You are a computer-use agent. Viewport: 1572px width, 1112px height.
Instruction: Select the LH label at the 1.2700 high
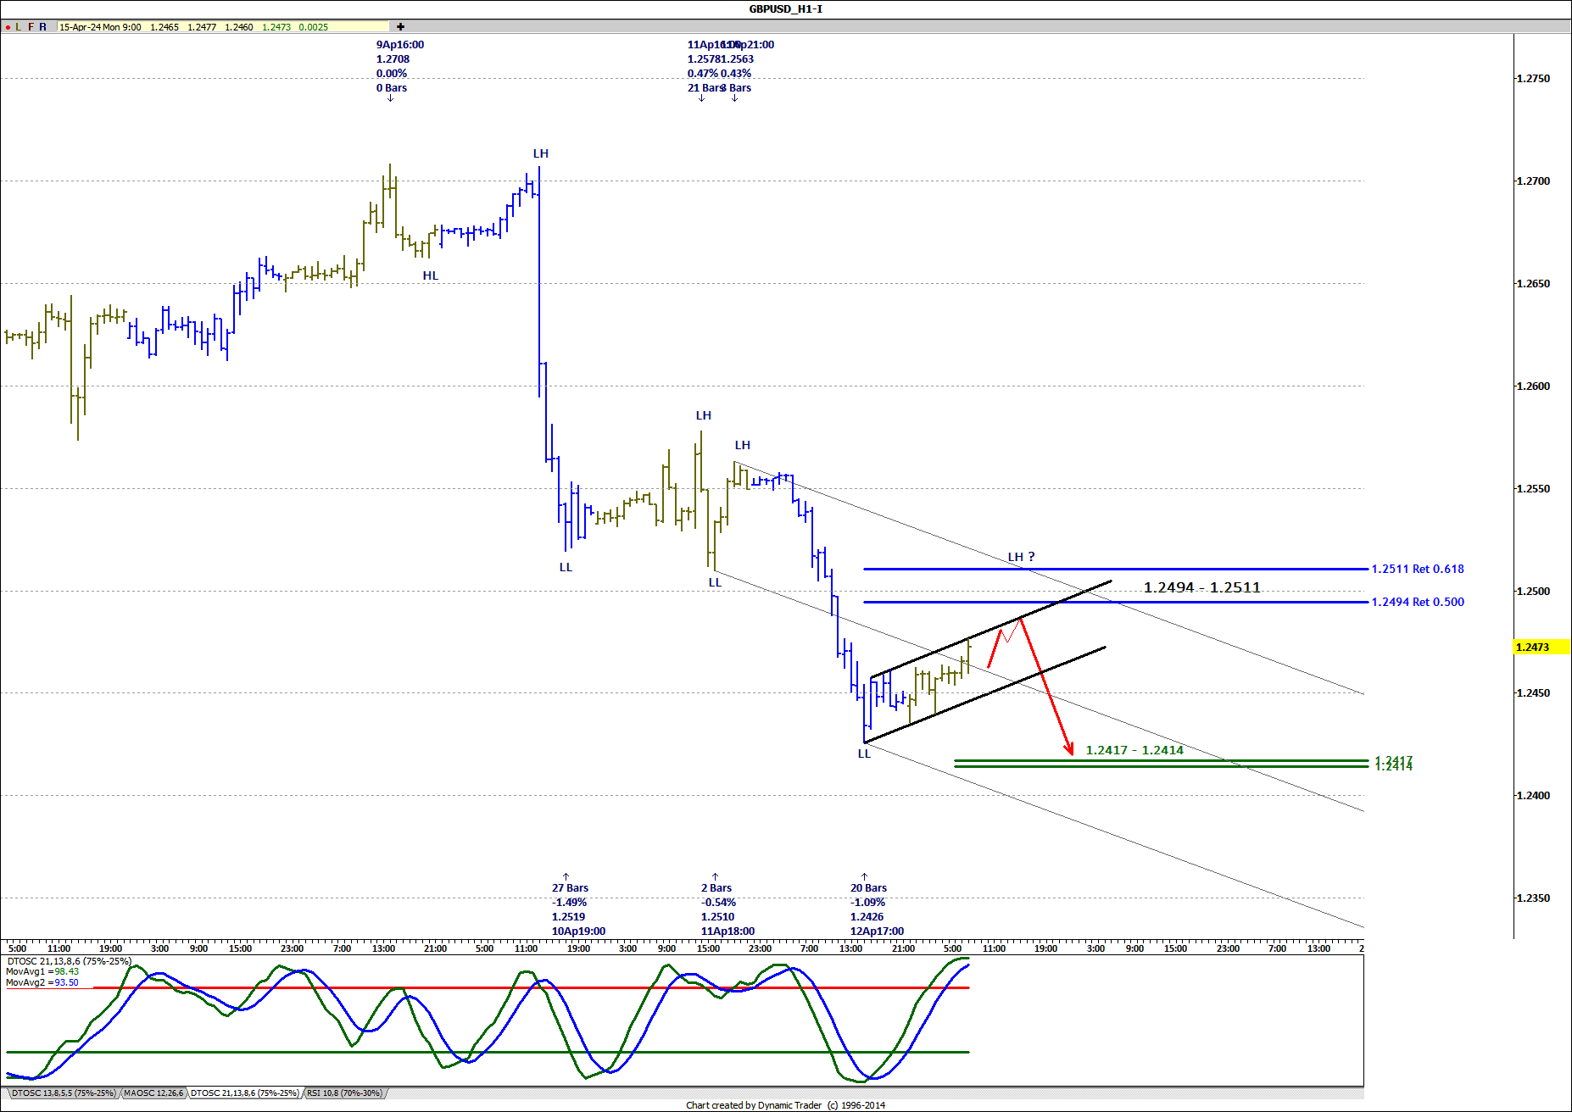pos(541,153)
